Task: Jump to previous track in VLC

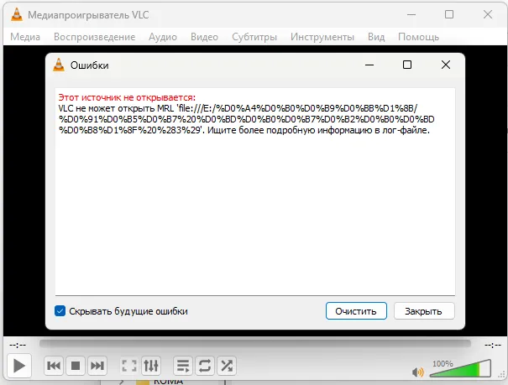Action: (x=54, y=366)
